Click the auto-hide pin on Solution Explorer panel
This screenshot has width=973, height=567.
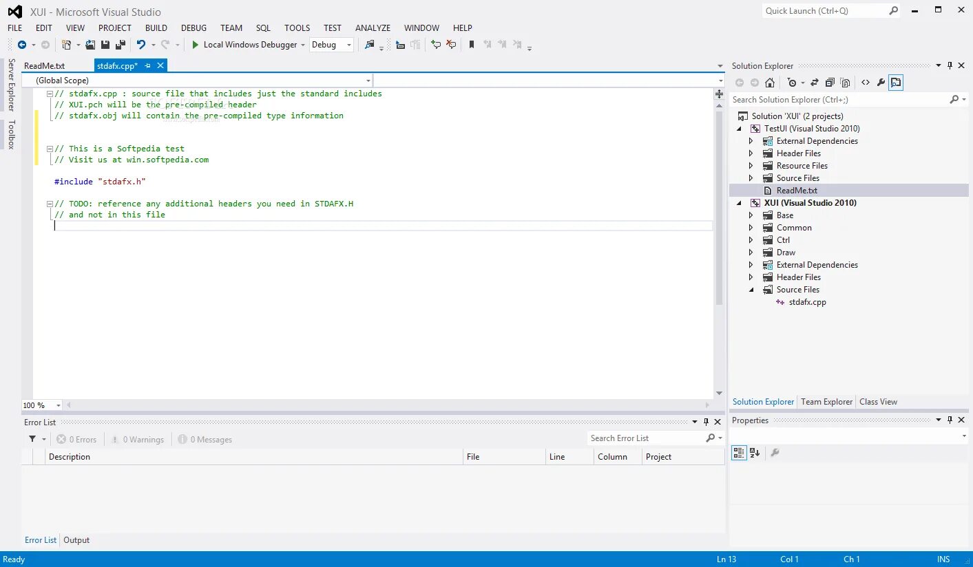(950, 65)
